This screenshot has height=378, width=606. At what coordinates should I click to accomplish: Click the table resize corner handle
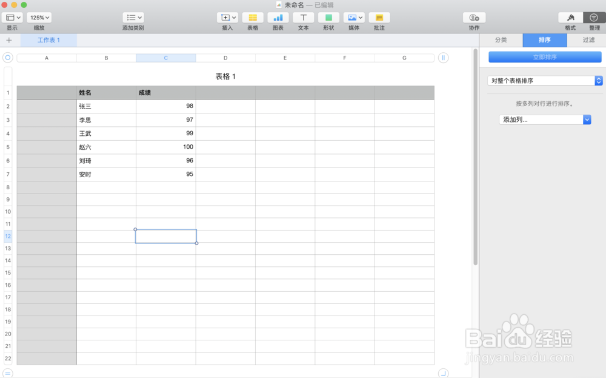click(x=444, y=373)
